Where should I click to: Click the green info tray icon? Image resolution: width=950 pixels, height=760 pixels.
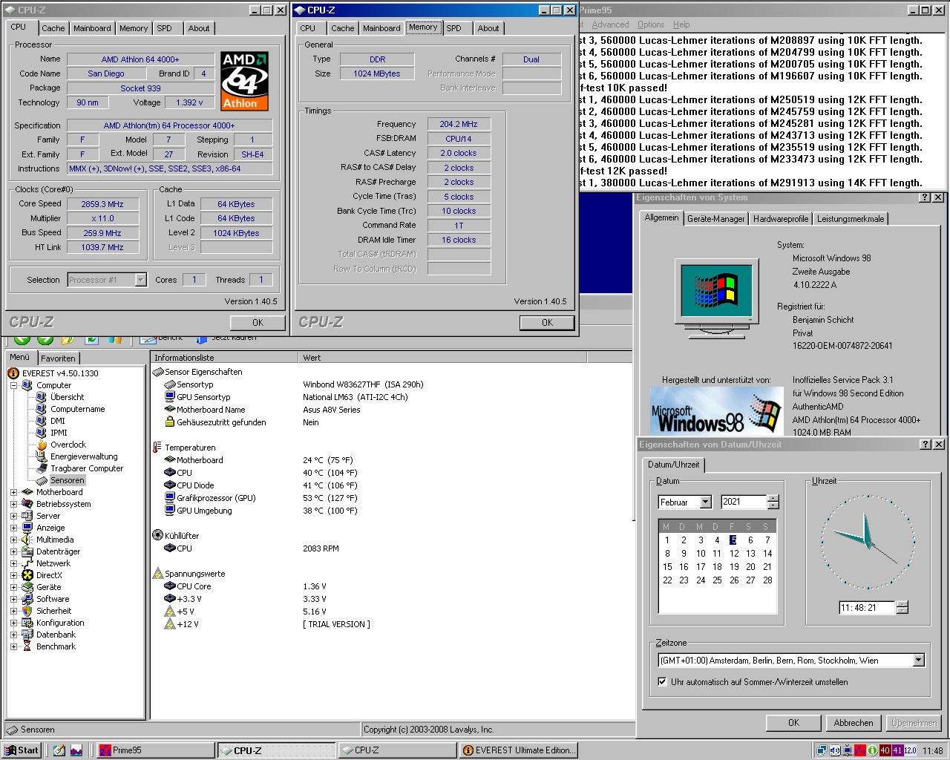click(x=872, y=750)
